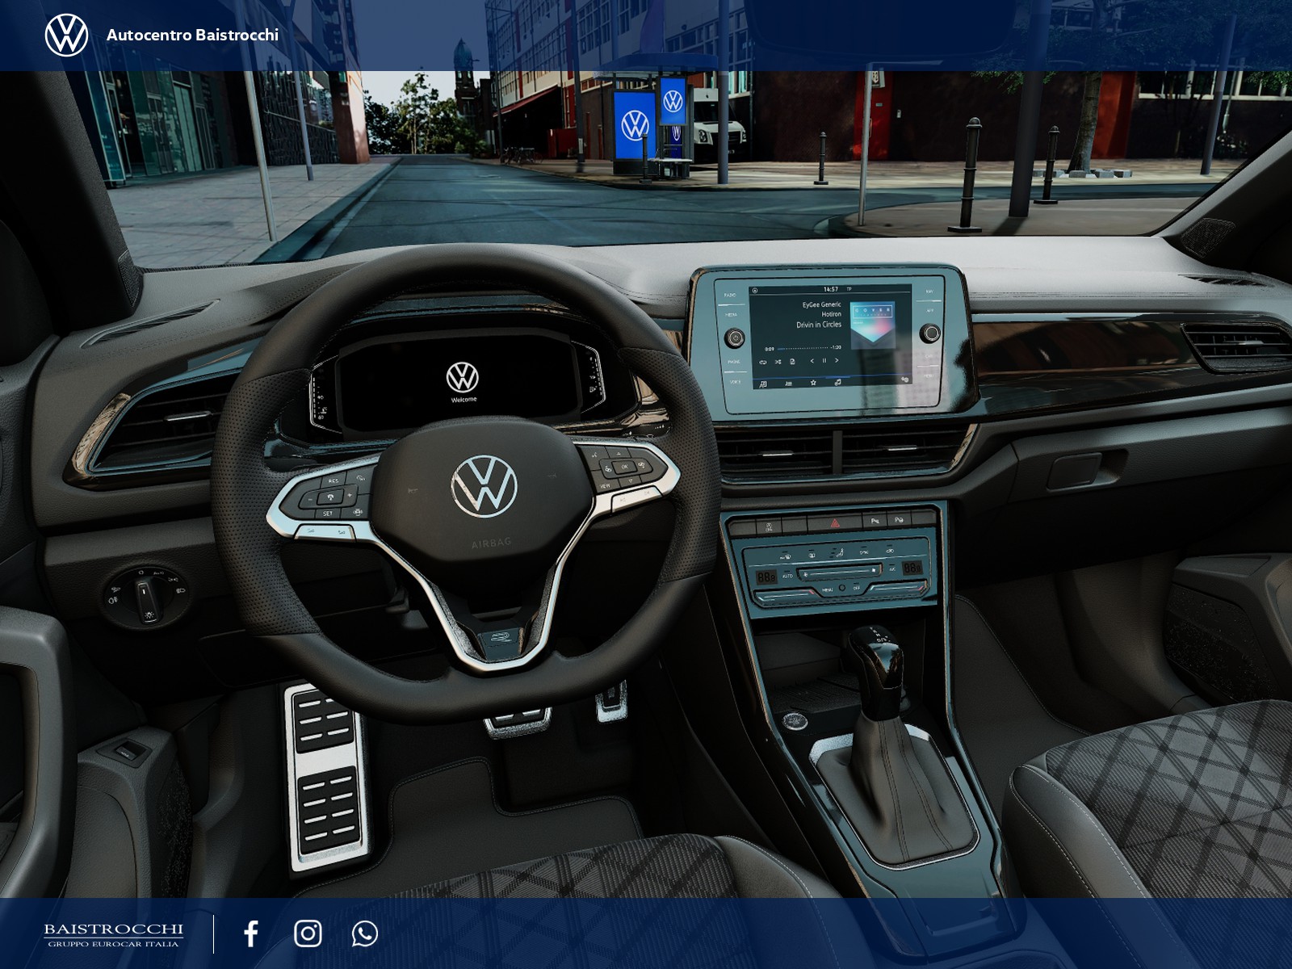Image resolution: width=1292 pixels, height=969 pixels.
Task: Select MEDIA on the infotainment side panel
Action: pos(731,315)
